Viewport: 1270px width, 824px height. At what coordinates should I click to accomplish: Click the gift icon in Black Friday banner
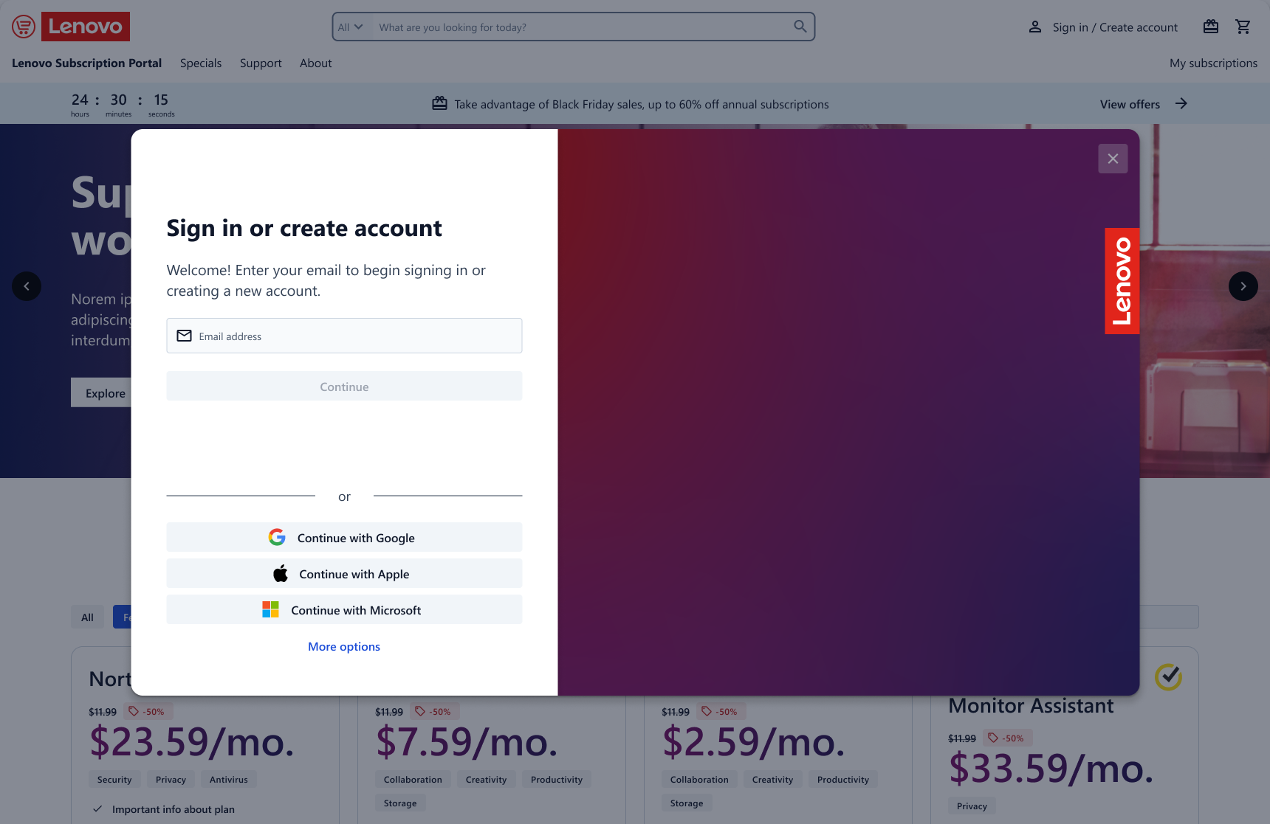tap(439, 103)
